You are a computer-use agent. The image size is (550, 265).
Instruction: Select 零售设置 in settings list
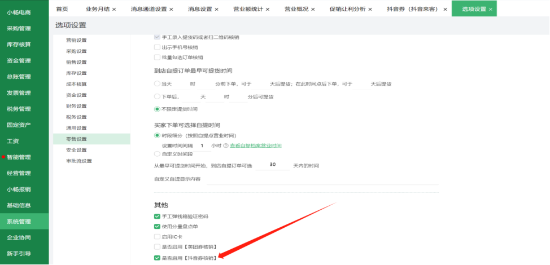point(91,139)
